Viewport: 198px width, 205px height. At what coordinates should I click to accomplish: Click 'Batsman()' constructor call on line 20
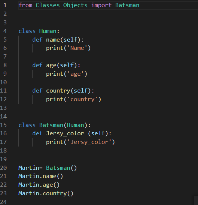61,168
